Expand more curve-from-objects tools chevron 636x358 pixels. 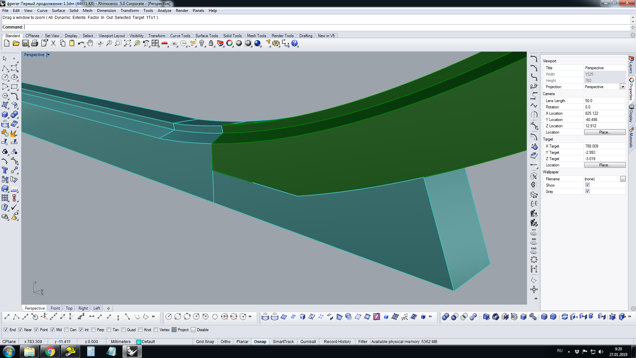pyautogui.click(x=536, y=298)
